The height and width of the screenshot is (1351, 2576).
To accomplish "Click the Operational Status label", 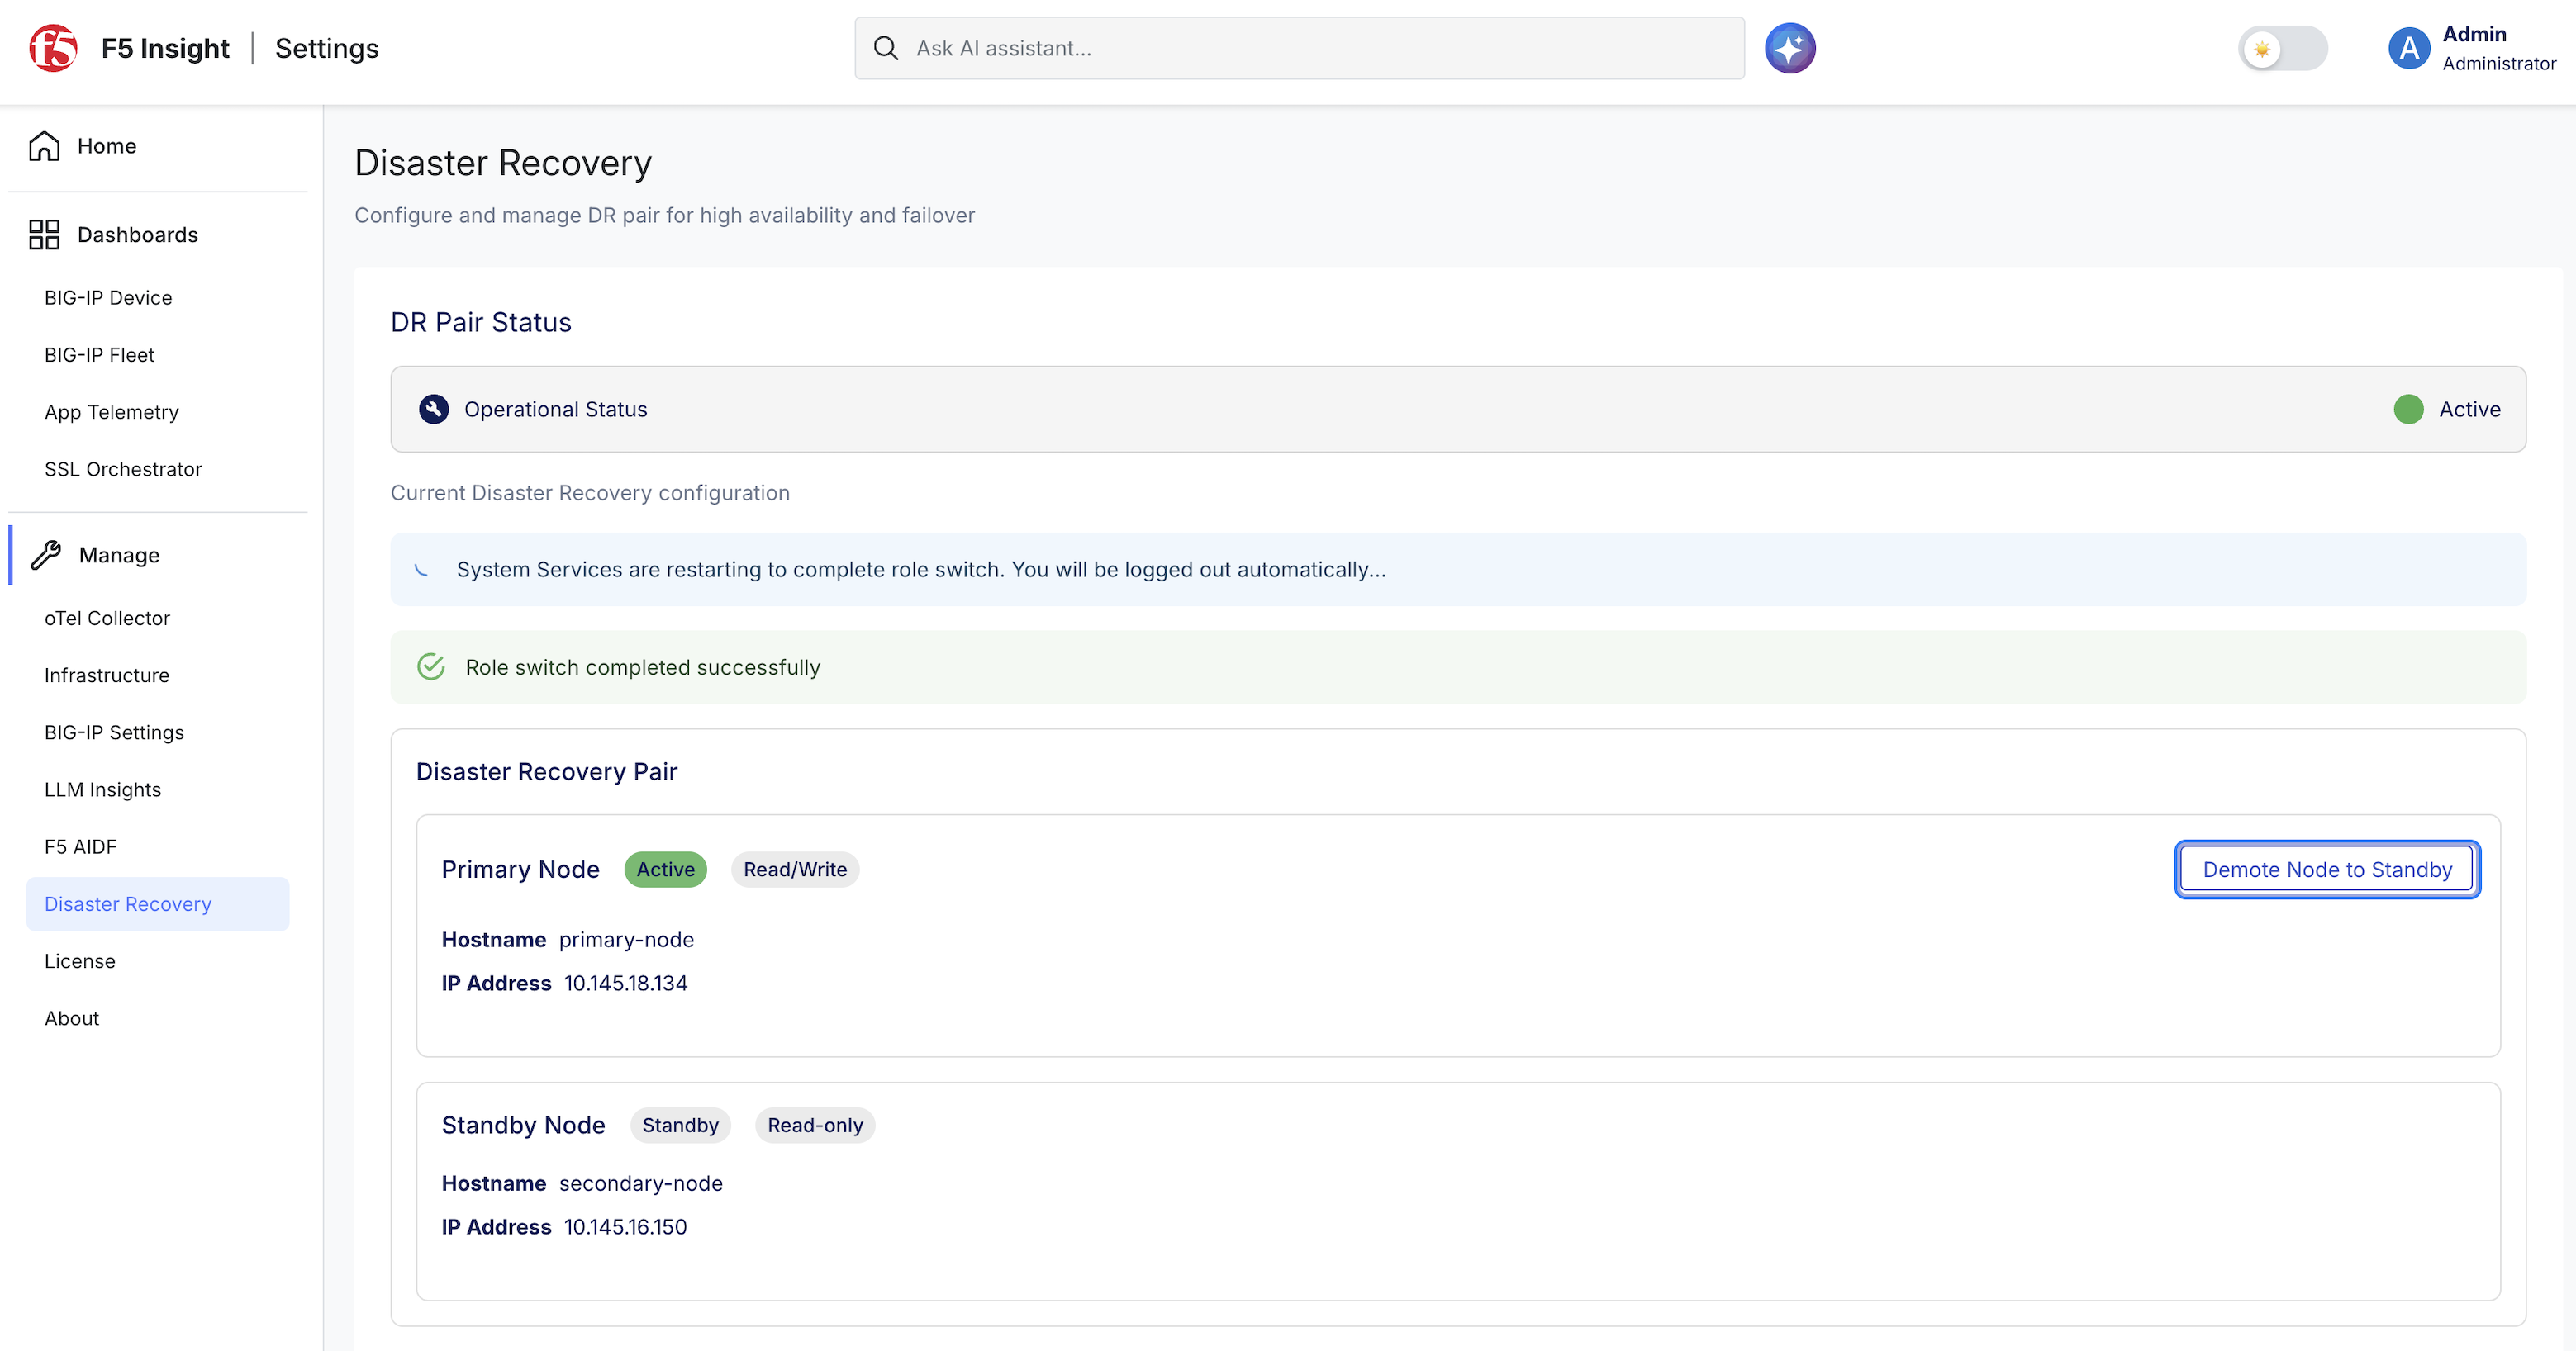I will (556, 409).
